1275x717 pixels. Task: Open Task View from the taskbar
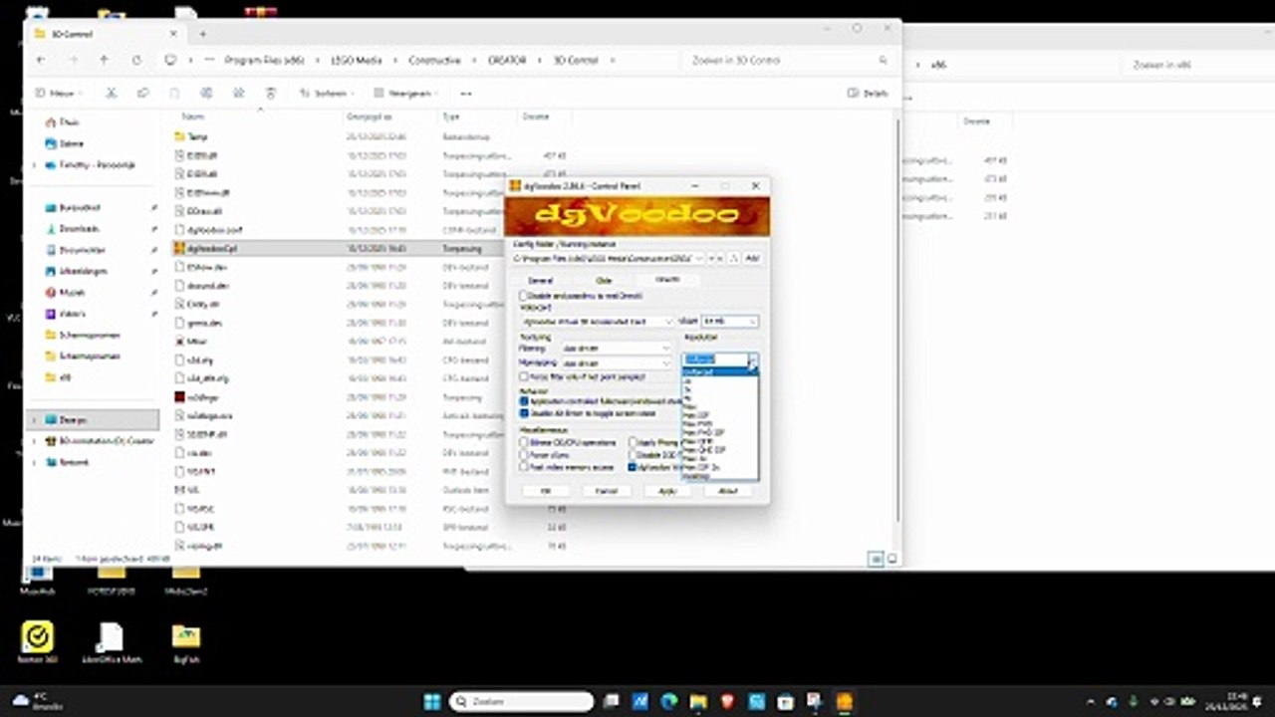tap(611, 702)
